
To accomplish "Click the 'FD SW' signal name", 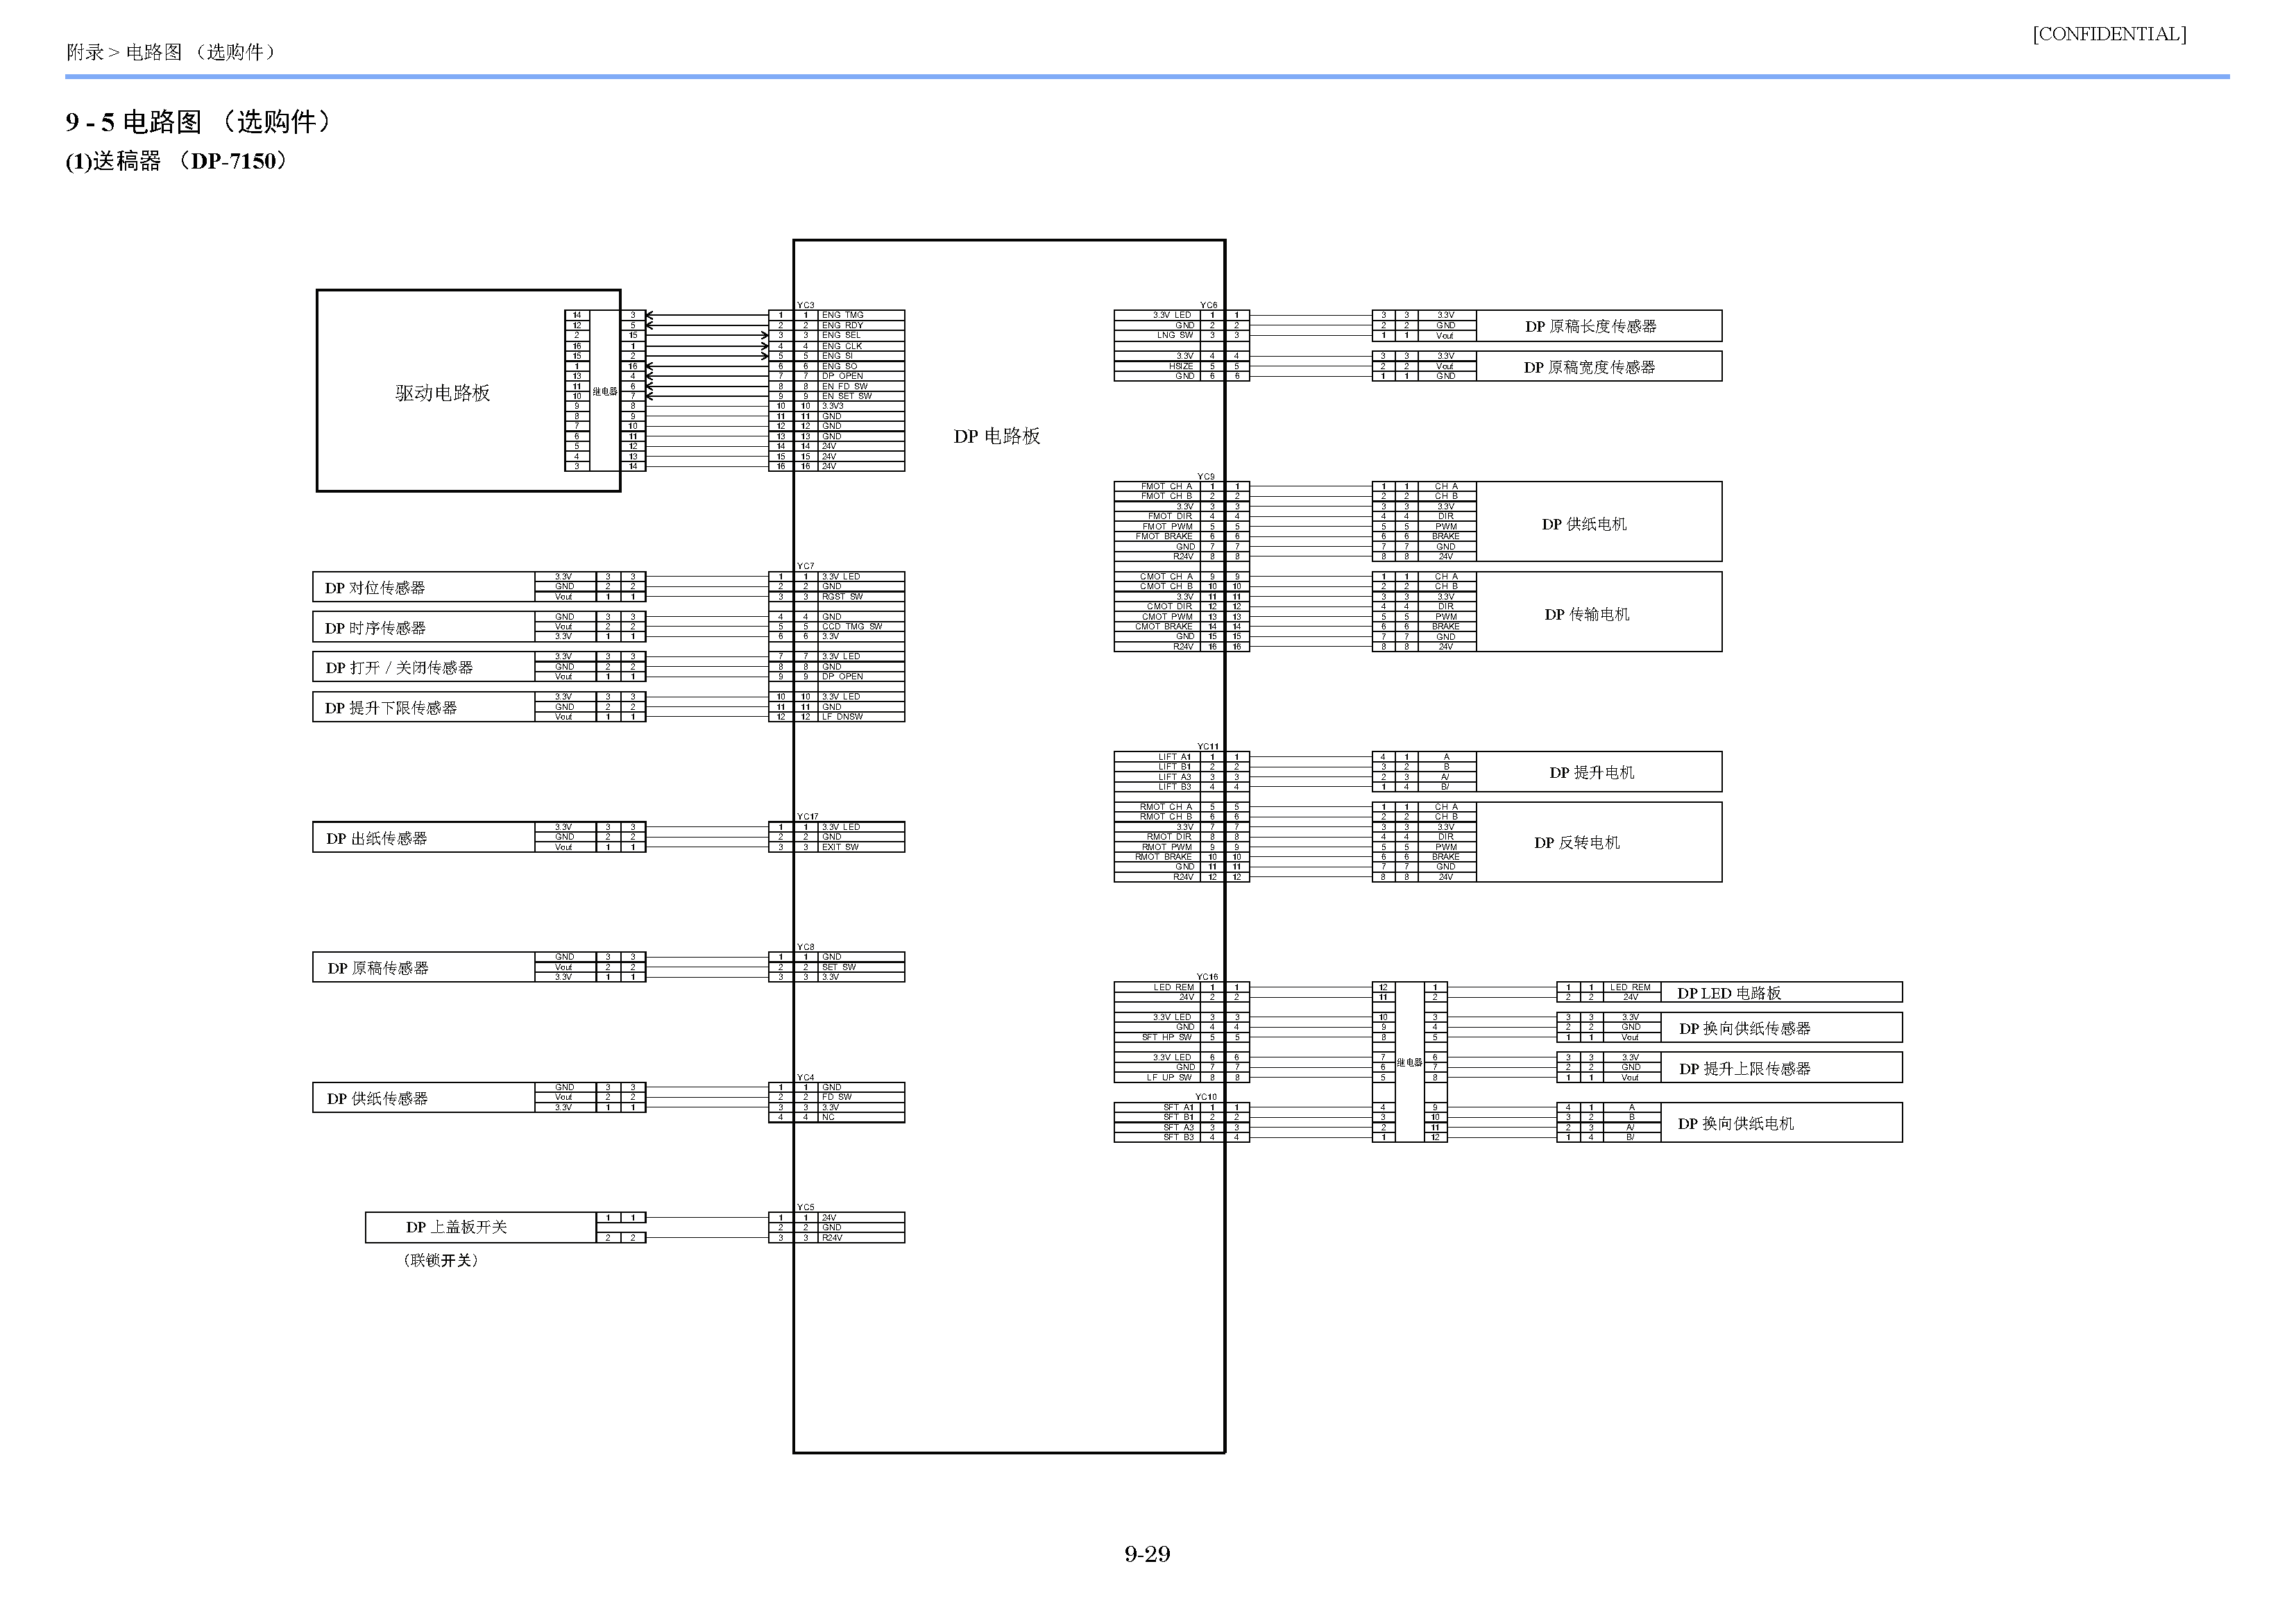I will point(837,1097).
